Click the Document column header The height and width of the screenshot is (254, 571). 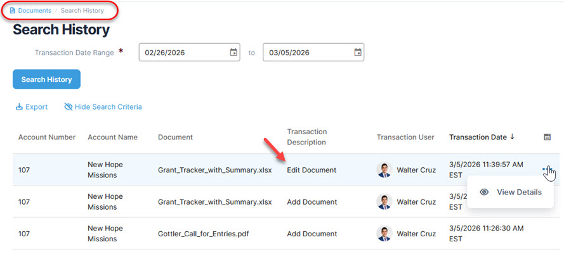(175, 137)
